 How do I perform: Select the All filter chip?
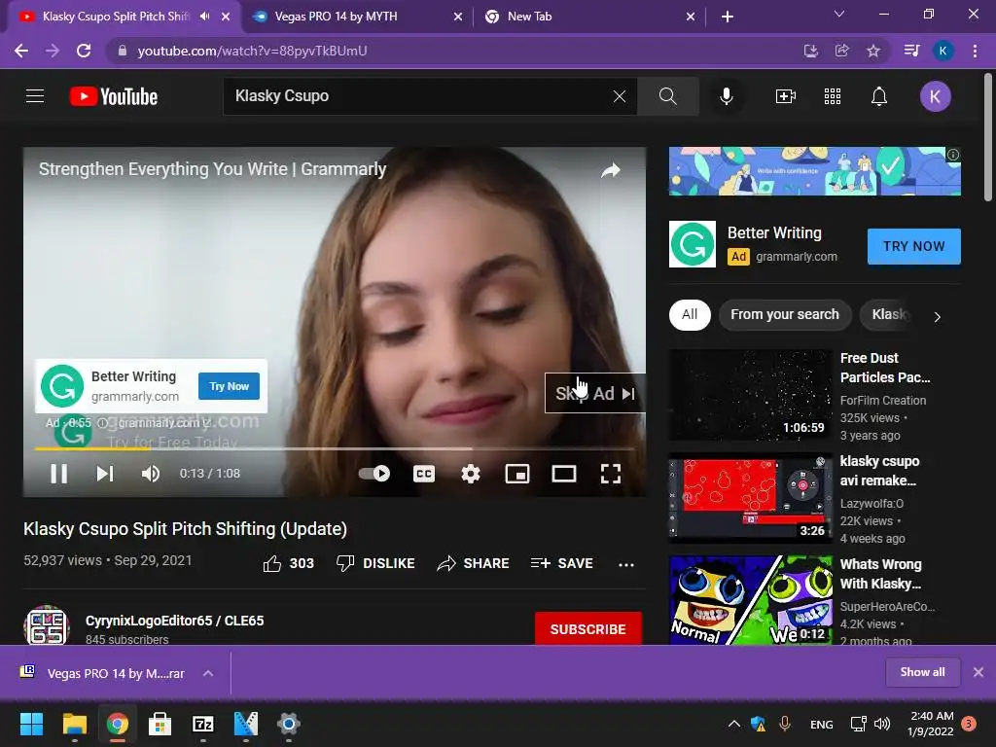(x=690, y=314)
